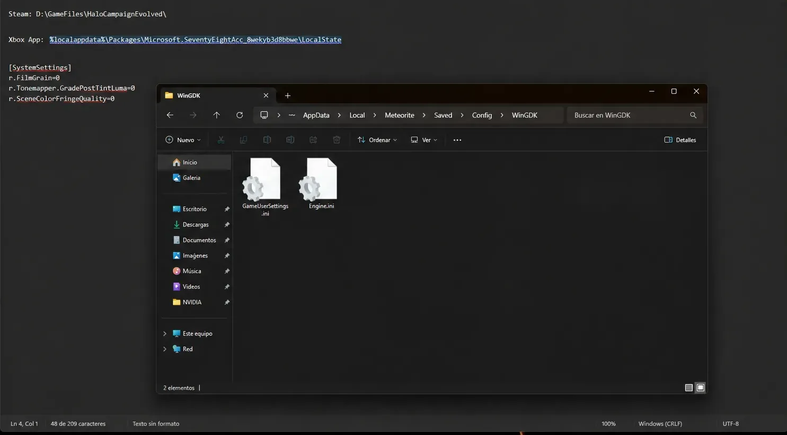This screenshot has width=787, height=435.
Task: Click r.FilmGrain=0 line in Notepad
Action: coord(34,78)
